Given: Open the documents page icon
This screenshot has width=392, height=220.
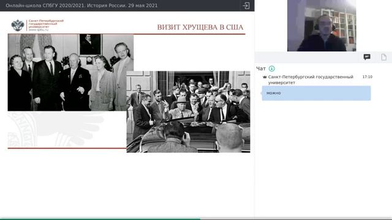Looking at the screenshot, I should tap(384, 57).
